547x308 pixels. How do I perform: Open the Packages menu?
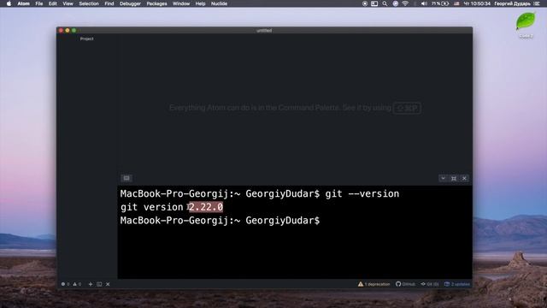(156, 3)
